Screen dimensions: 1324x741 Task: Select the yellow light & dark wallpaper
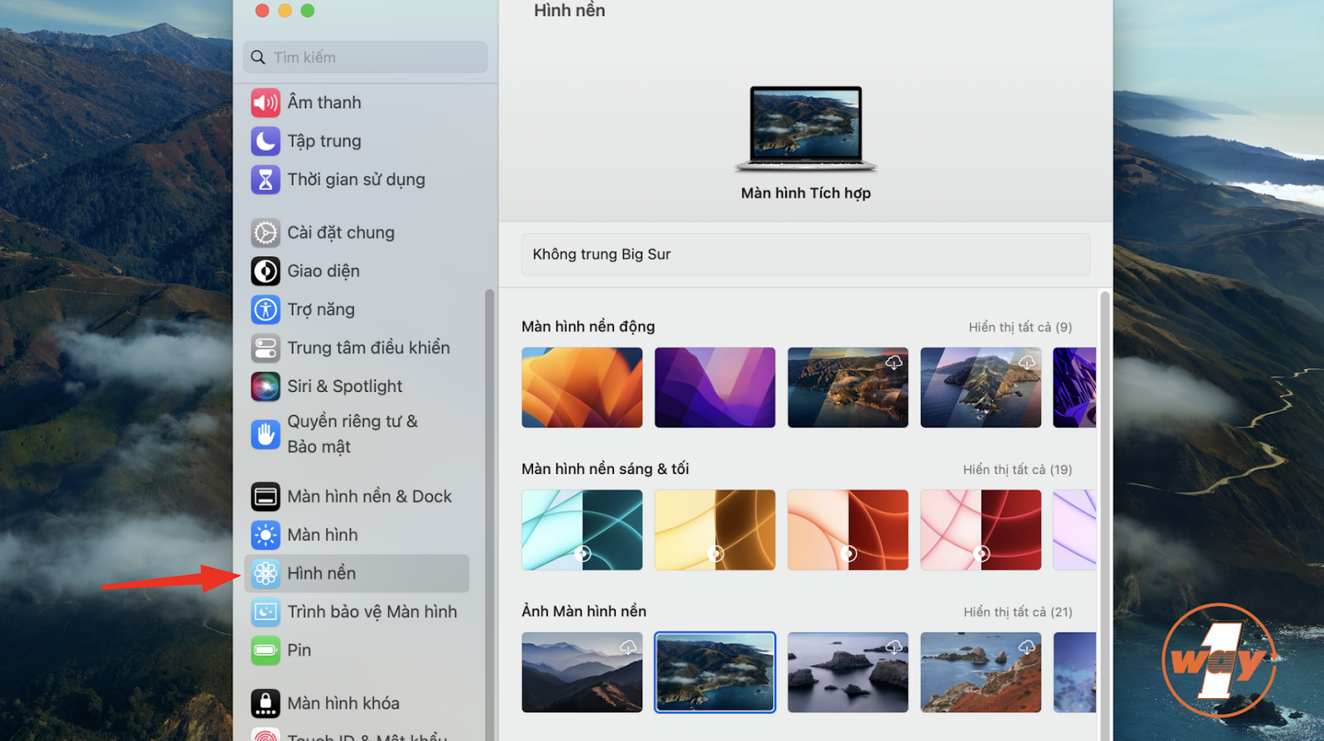click(x=715, y=530)
